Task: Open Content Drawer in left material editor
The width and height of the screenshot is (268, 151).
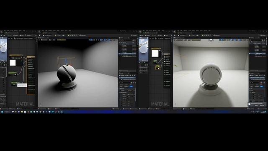Action: coord(4,109)
